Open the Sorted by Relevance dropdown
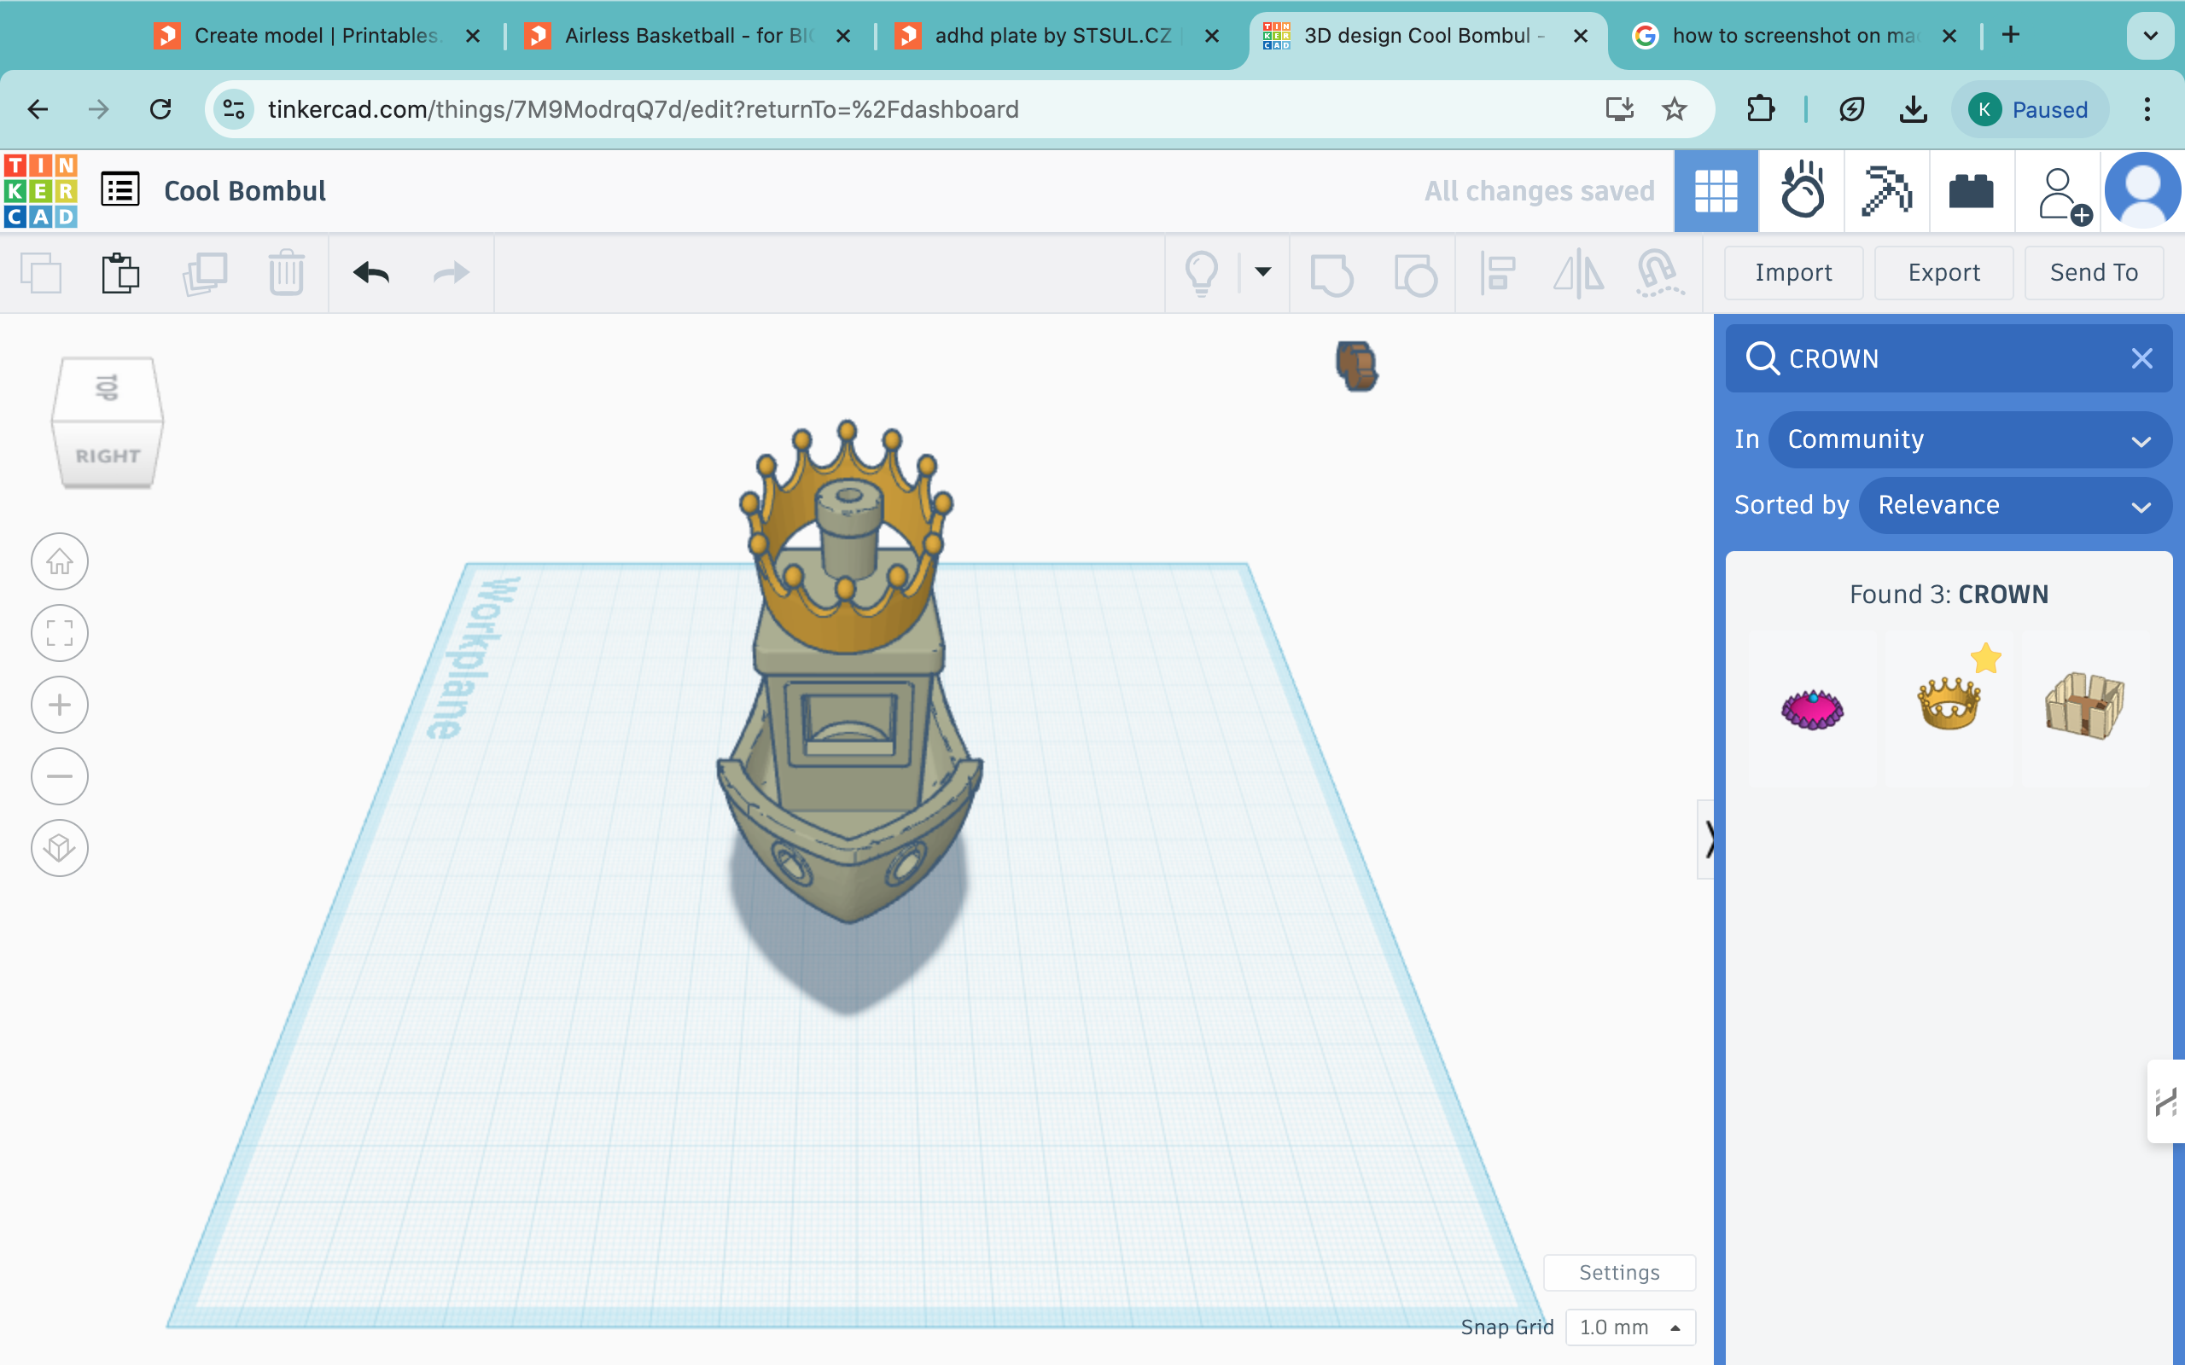Screen dimensions: 2185x1365 click(2014, 505)
